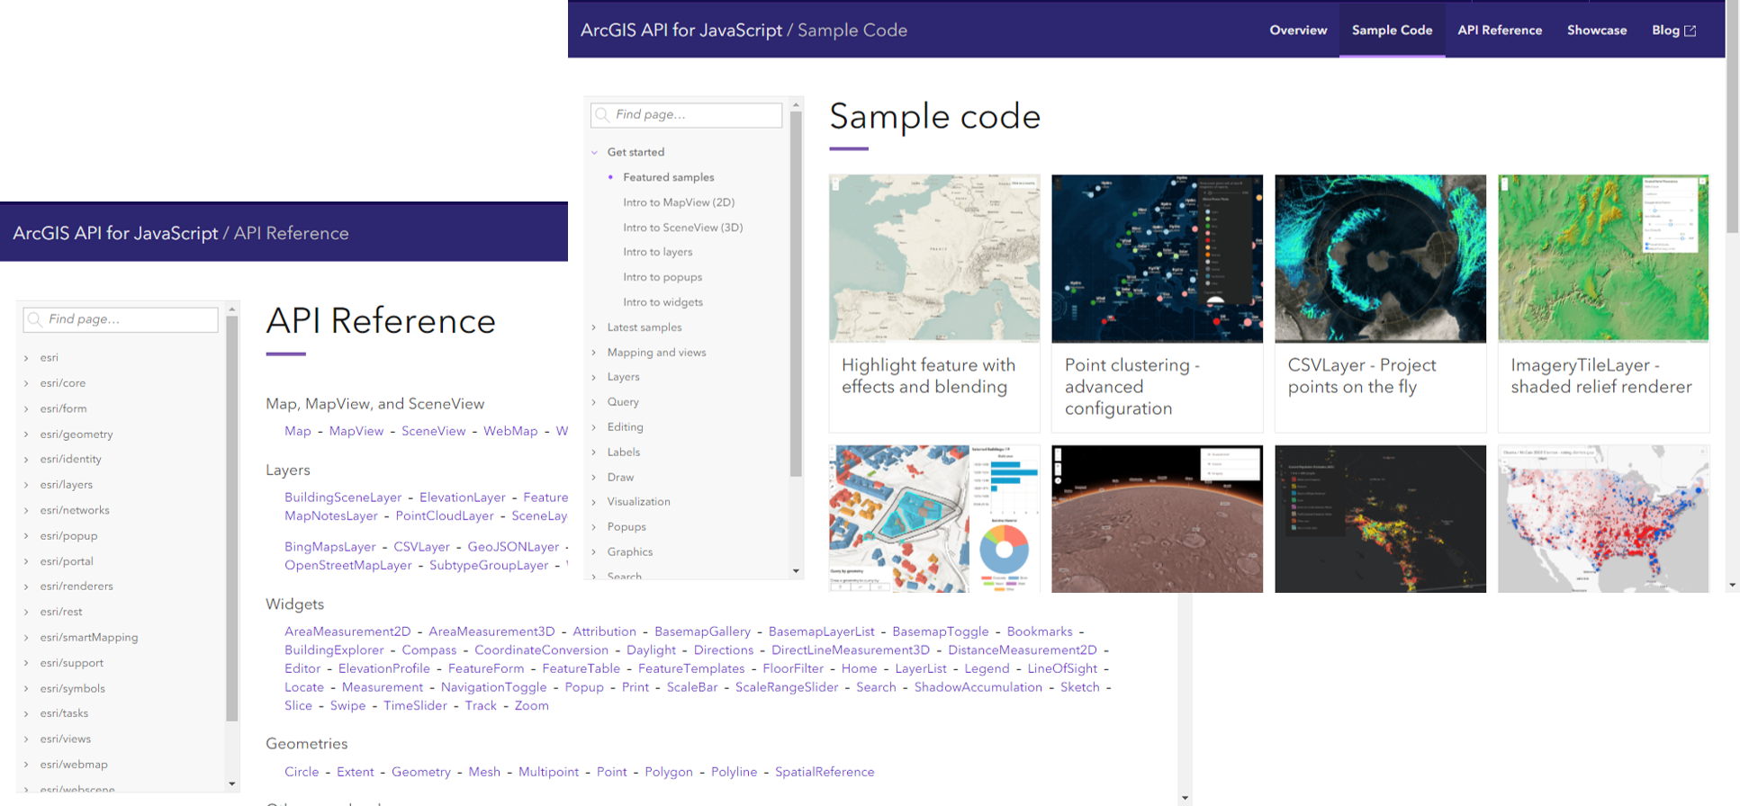Open the BuildingSceneLayer link
This screenshot has width=1740, height=806.
pyautogui.click(x=343, y=497)
